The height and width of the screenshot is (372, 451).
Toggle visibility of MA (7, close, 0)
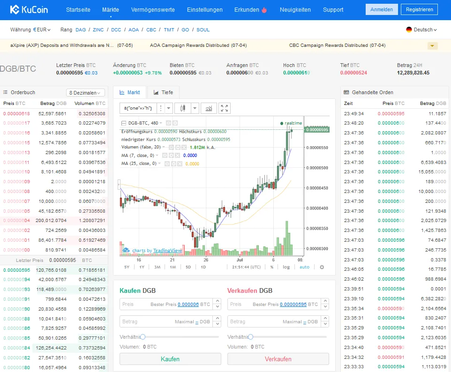[165, 156]
